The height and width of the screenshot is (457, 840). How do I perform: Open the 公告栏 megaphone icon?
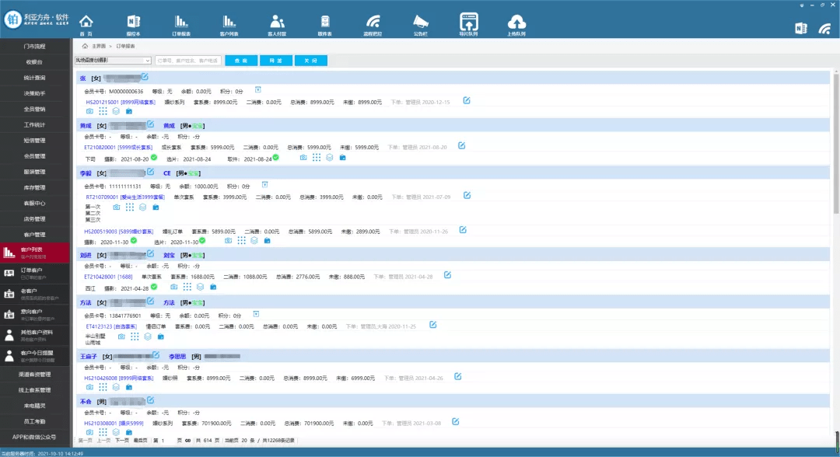(421, 25)
